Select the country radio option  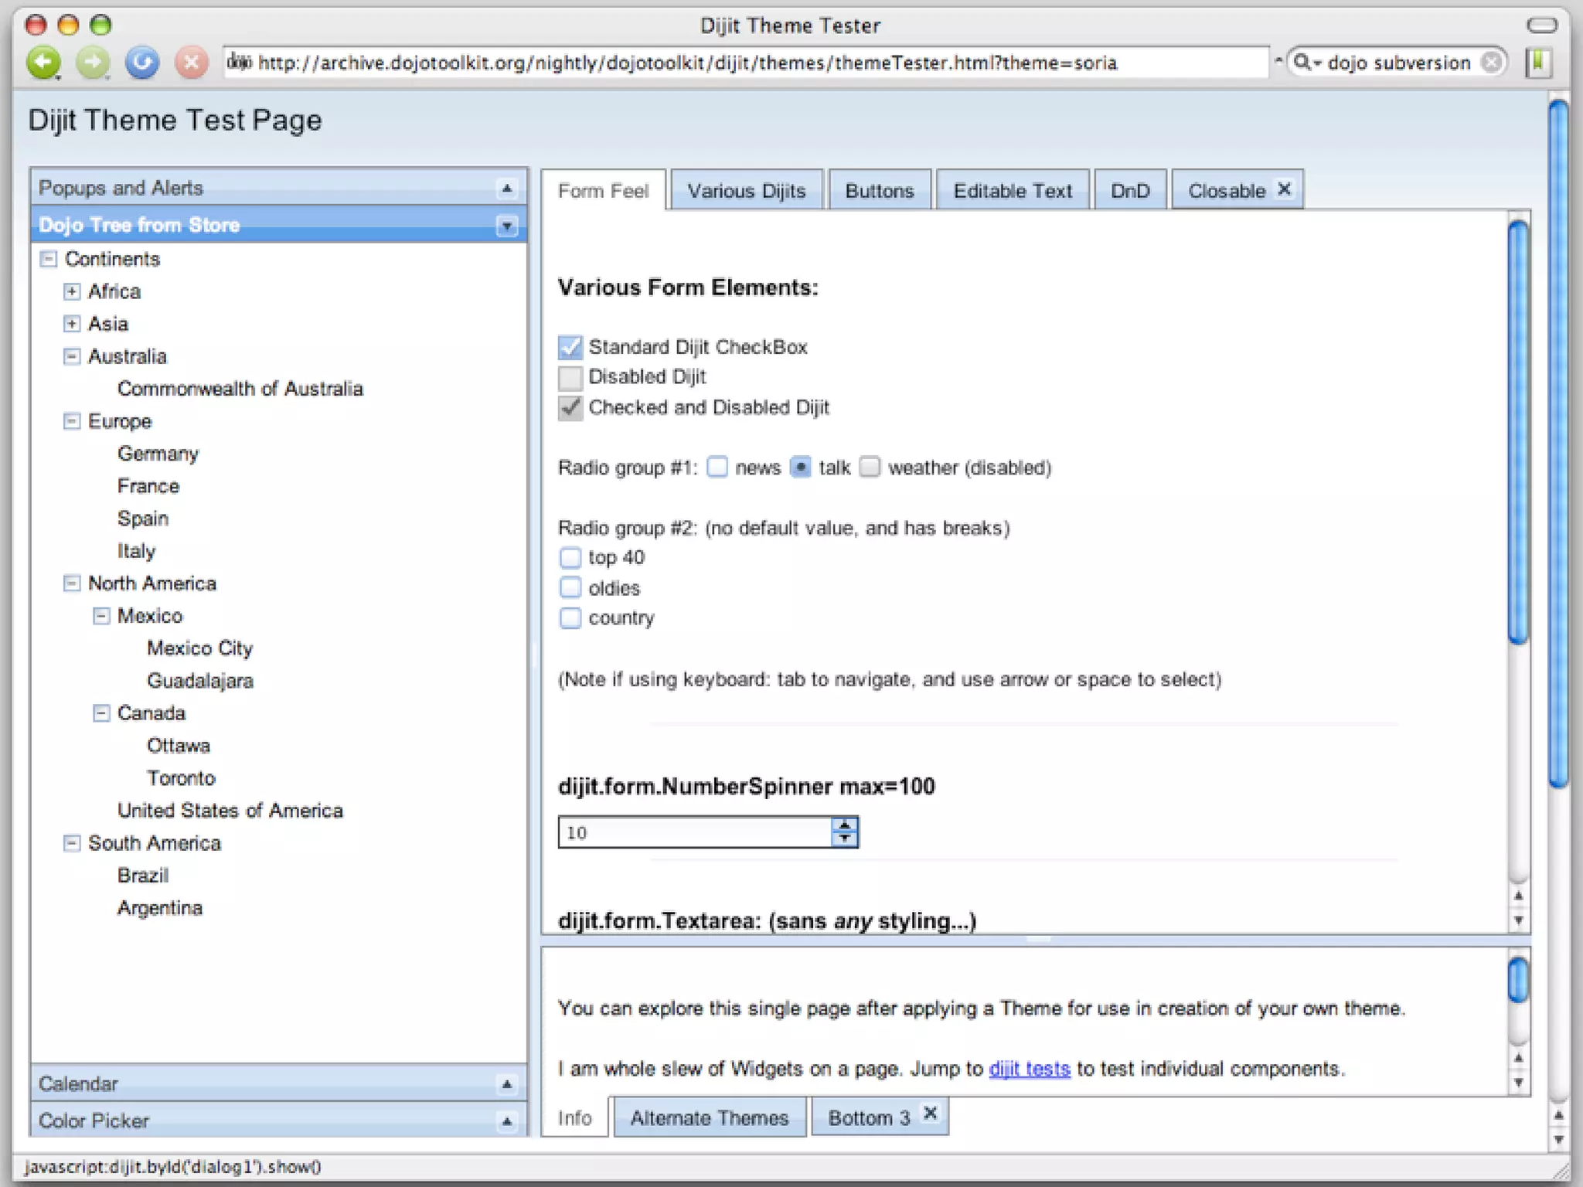(570, 617)
